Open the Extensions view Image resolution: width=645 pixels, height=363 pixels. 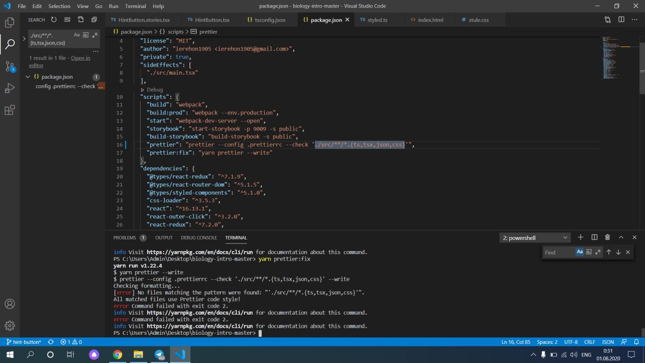[x=10, y=110]
